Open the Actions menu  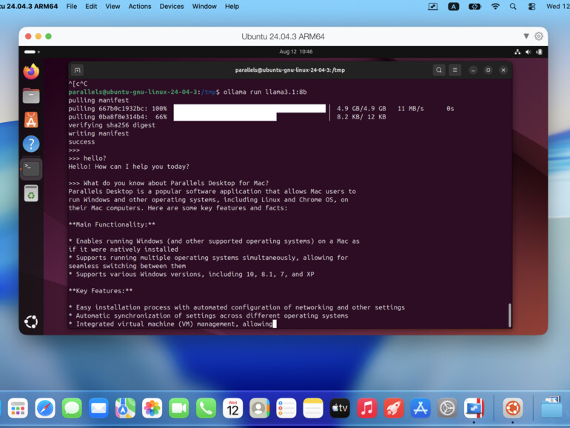pyautogui.click(x=140, y=7)
